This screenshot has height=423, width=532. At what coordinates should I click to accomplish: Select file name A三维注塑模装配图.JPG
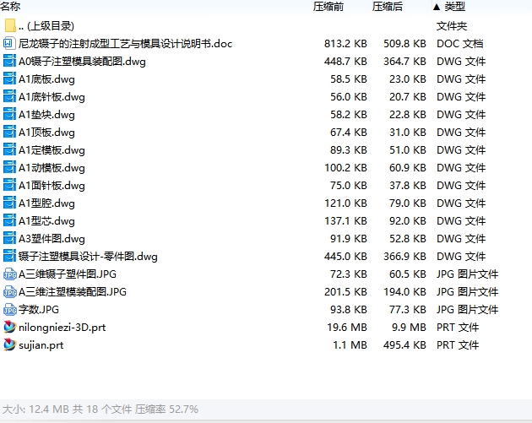click(73, 292)
